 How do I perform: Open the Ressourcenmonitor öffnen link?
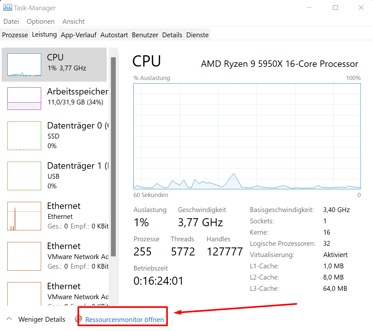tap(124, 319)
